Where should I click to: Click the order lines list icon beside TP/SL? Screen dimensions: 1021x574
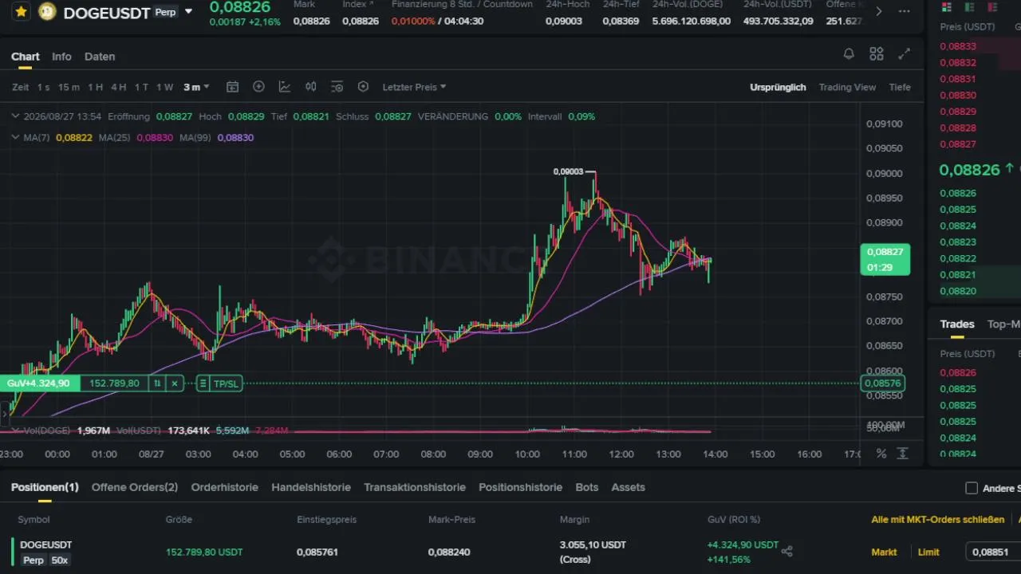(203, 383)
